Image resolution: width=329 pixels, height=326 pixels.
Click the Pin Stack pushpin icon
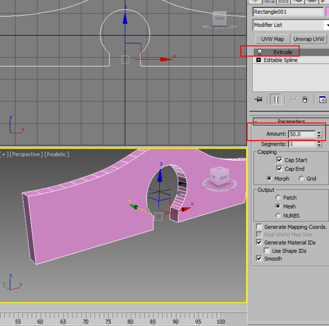[x=258, y=99]
